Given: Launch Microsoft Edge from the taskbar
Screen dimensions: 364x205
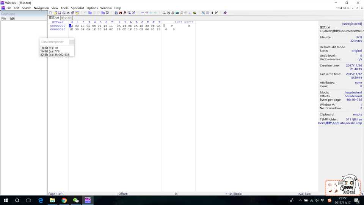Looking at the screenshot, I should point(41,200).
